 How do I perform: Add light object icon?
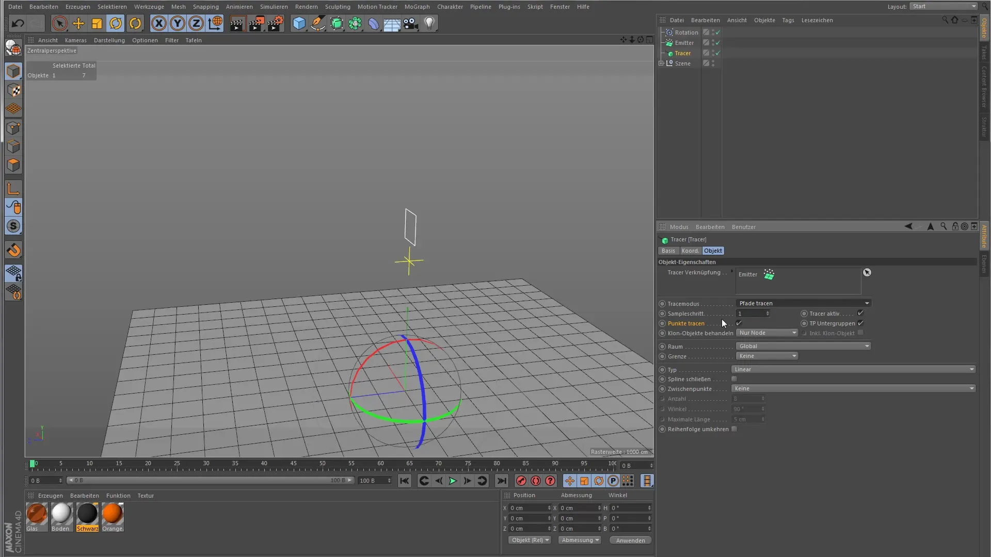tap(429, 23)
